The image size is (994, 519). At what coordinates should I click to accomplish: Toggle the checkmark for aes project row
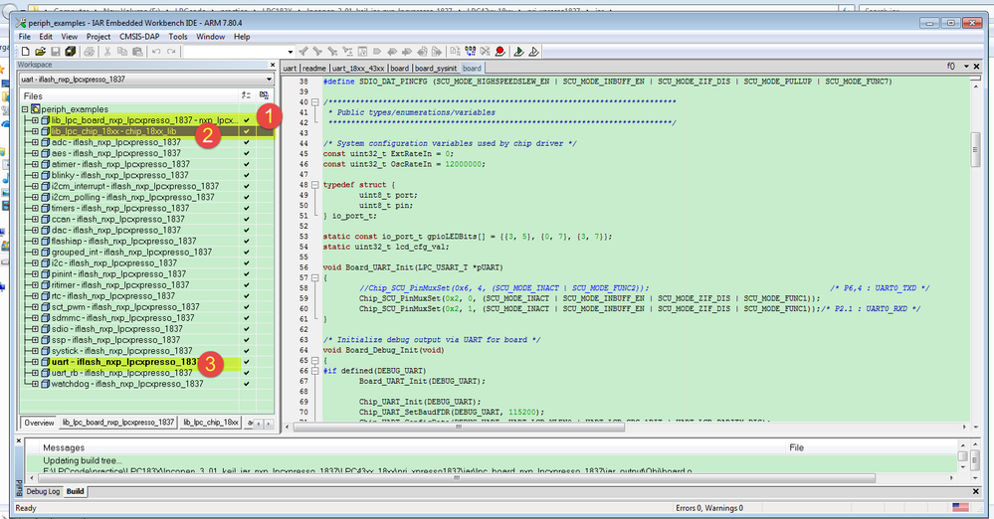click(x=246, y=153)
